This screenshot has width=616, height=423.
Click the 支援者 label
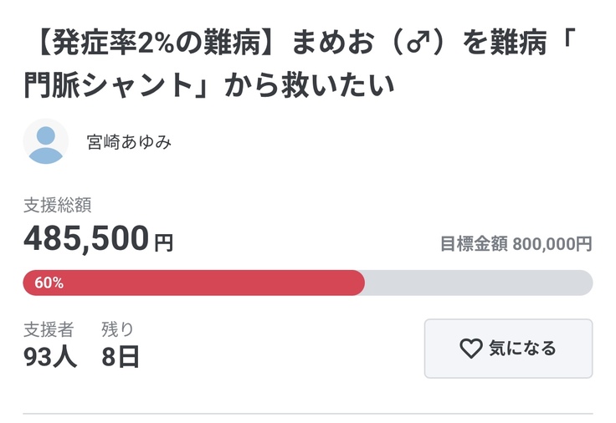point(49,329)
